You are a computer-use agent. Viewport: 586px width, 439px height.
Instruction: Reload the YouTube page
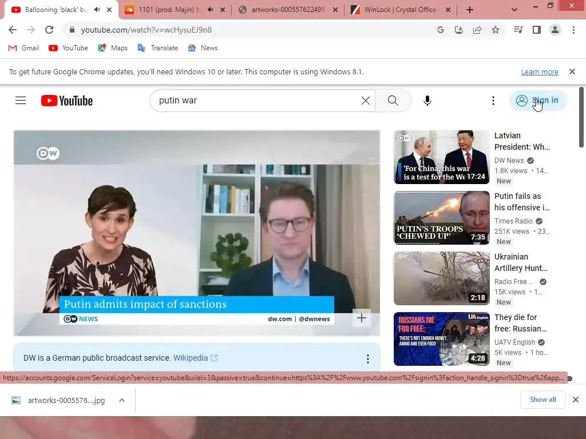point(49,30)
